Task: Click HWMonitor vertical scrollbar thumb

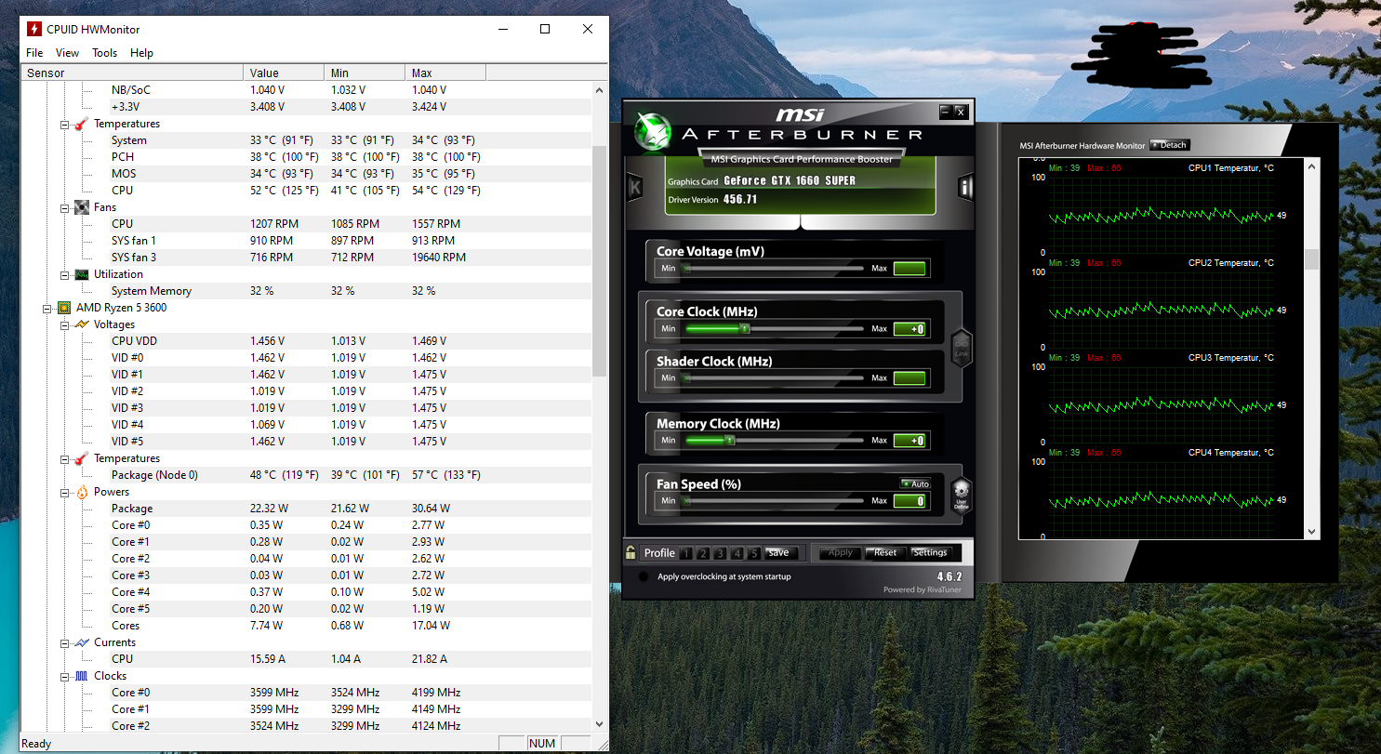Action: point(599,260)
